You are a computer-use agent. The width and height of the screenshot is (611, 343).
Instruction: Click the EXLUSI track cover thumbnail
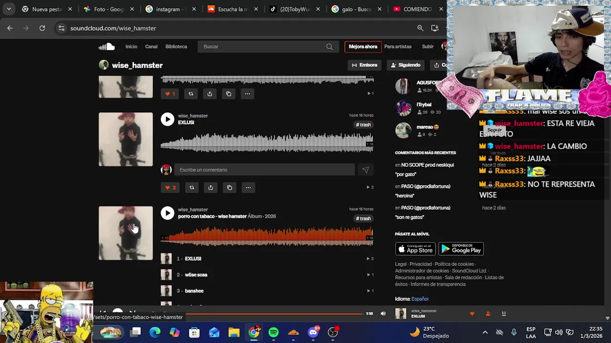coord(126,139)
